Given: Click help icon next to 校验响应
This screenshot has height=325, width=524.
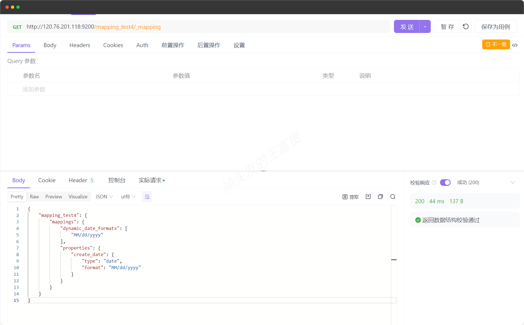Looking at the screenshot, I should pyautogui.click(x=434, y=183).
